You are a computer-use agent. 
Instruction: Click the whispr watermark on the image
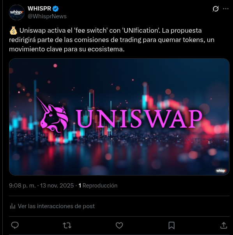coord(221,170)
